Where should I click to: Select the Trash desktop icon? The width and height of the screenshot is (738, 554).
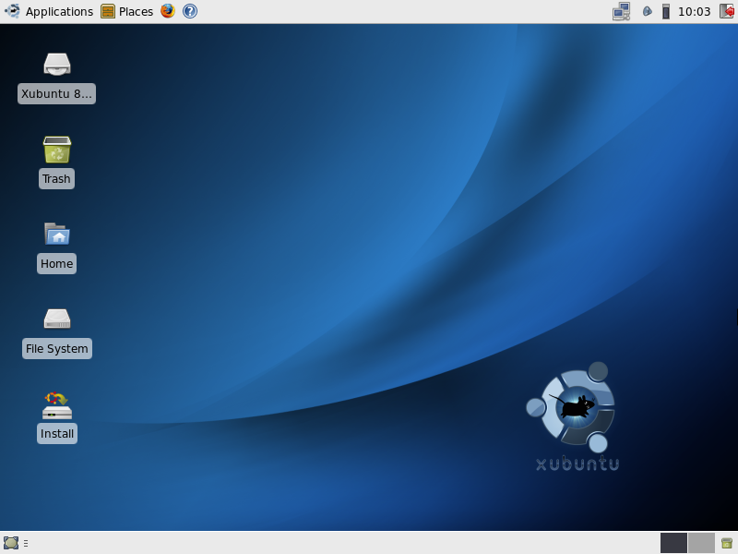(57, 150)
